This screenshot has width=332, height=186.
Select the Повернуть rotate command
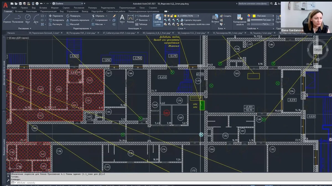[x=73, y=16]
